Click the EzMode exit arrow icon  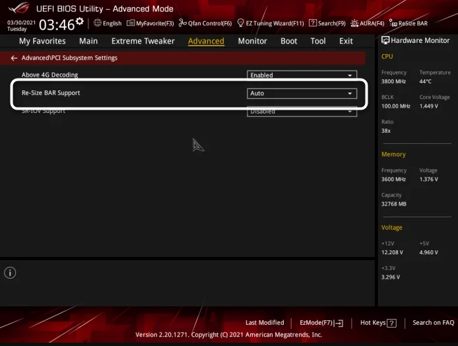coord(339,323)
